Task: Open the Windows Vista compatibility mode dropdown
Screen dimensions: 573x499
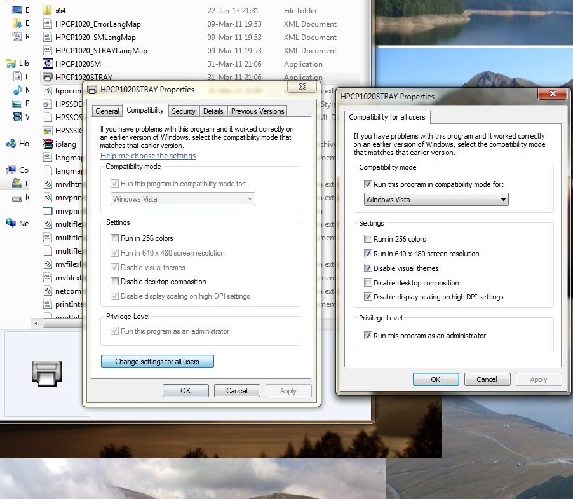Action: tap(436, 200)
